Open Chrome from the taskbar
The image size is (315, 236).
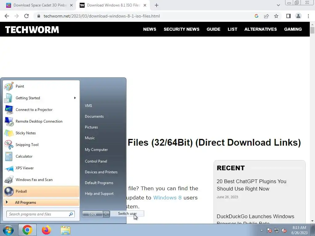click(27, 230)
